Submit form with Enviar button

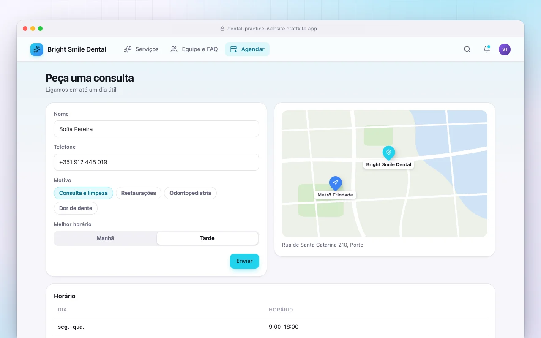tap(244, 261)
